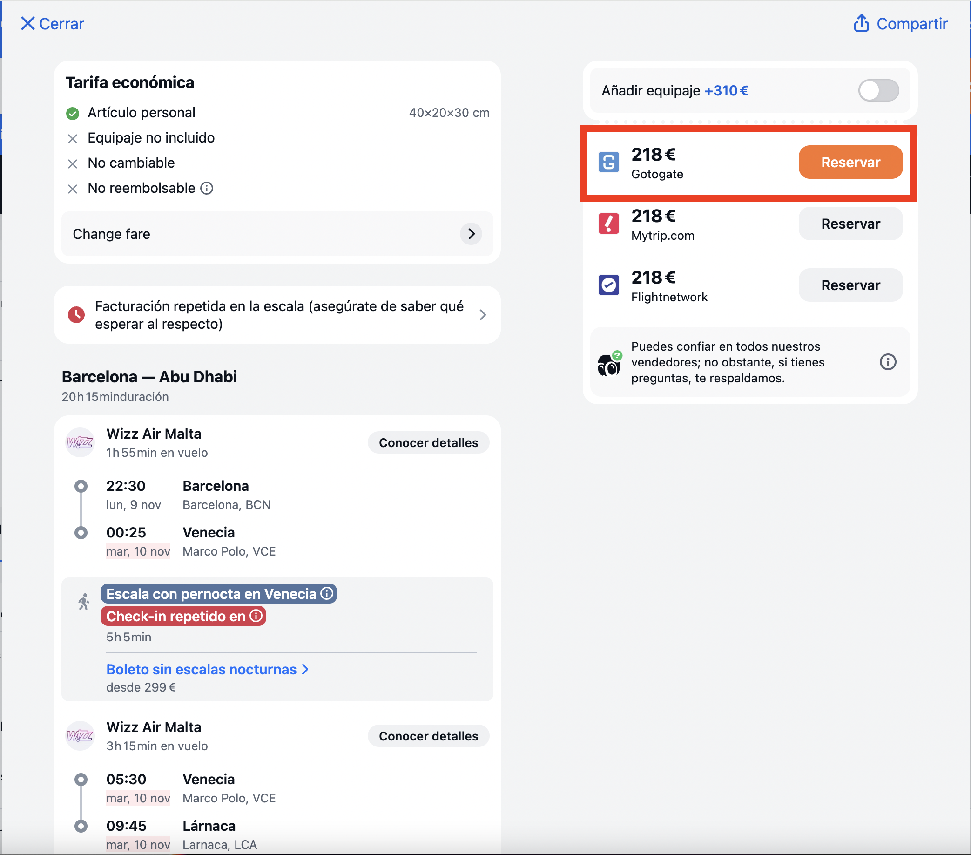Open Conocer detalles for 3h 15min flight

pos(428,736)
